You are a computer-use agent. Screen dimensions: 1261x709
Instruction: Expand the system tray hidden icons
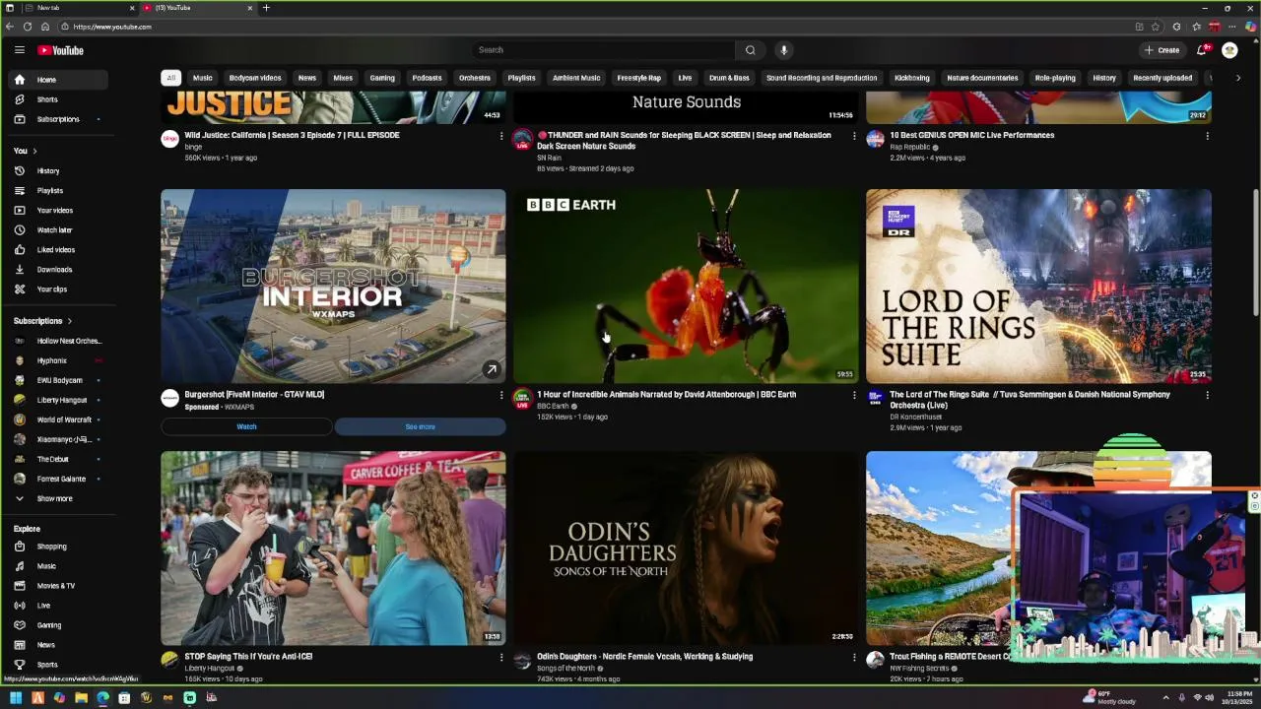[x=1167, y=698]
